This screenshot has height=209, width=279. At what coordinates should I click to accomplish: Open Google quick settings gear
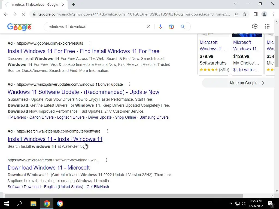pyautogui.click(x=255, y=26)
